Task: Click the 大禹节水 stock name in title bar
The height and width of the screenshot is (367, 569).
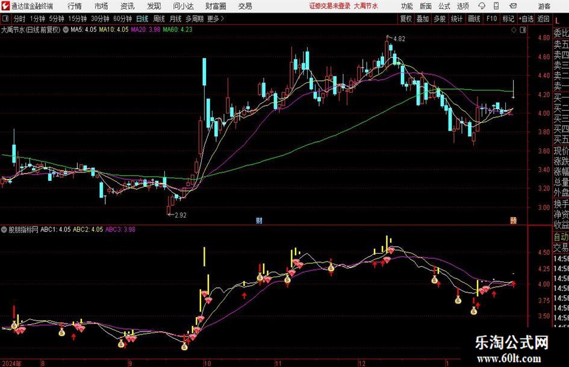Action: [366, 6]
